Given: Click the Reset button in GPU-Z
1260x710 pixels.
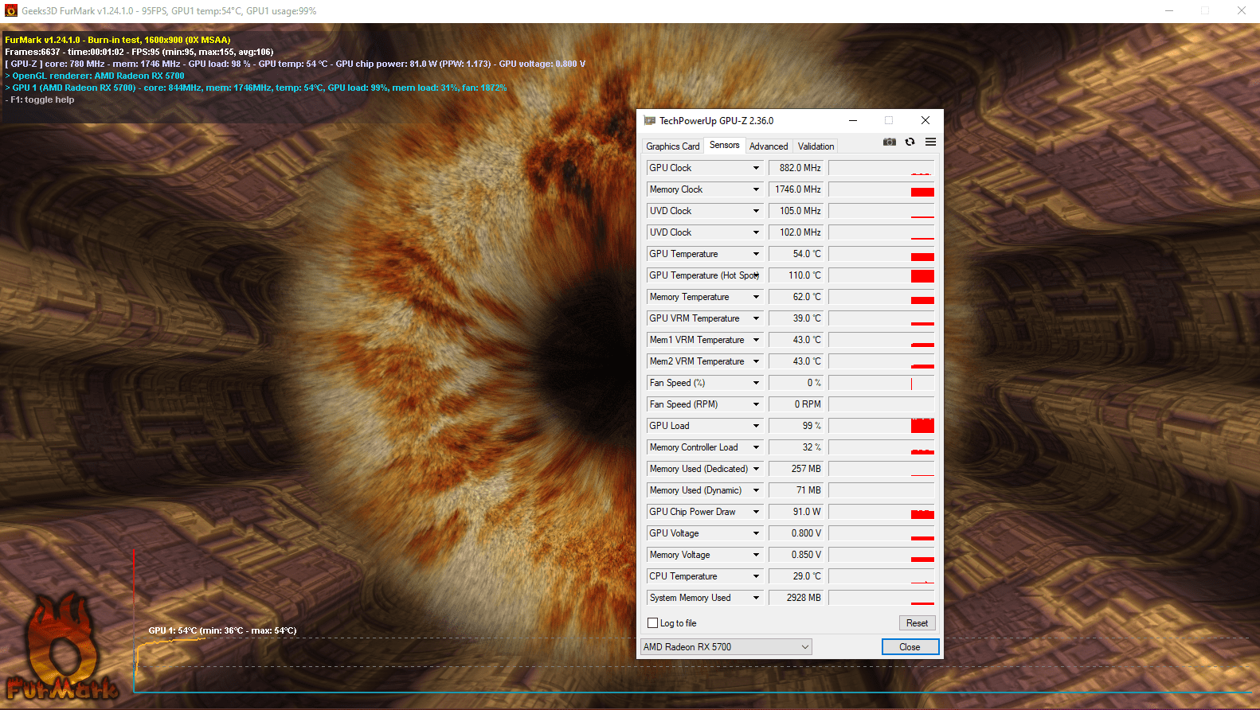Looking at the screenshot, I should click(x=917, y=623).
